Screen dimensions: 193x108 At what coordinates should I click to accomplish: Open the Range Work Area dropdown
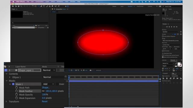click(x=172, y=41)
